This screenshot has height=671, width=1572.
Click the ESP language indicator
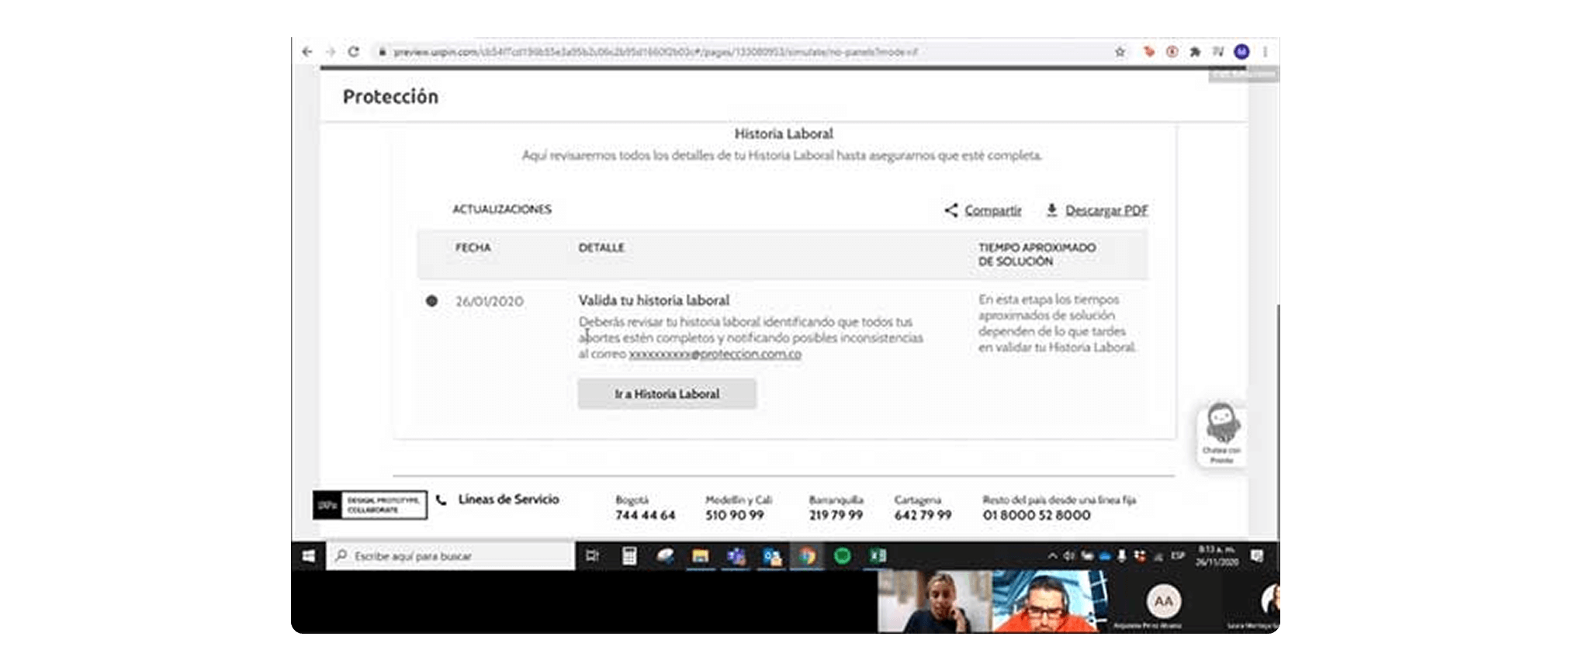[1178, 556]
